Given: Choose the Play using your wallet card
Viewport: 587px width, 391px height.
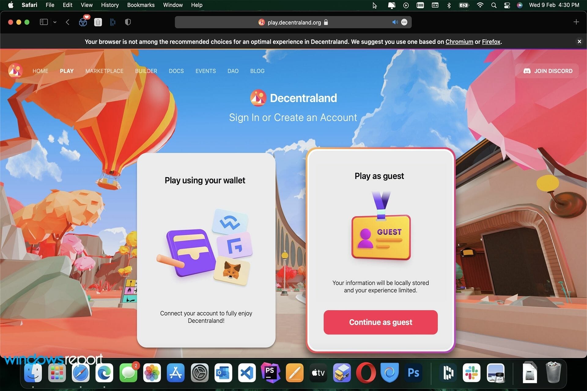Looking at the screenshot, I should coord(206,250).
